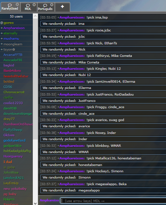The image size is (166, 205).
Task: Click the "We randomly picked: jcbc" result
Action: point(103,36)
